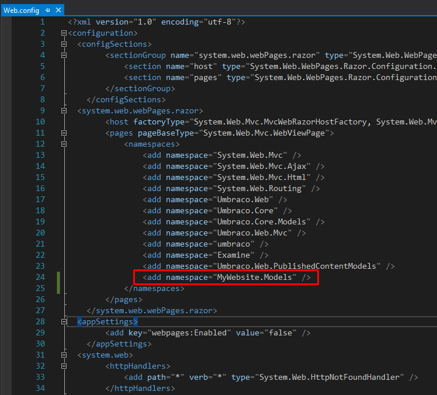The width and height of the screenshot is (437, 395).
Task: Click the "Umbraco.Web" namespace on line 17
Action: click(x=243, y=200)
